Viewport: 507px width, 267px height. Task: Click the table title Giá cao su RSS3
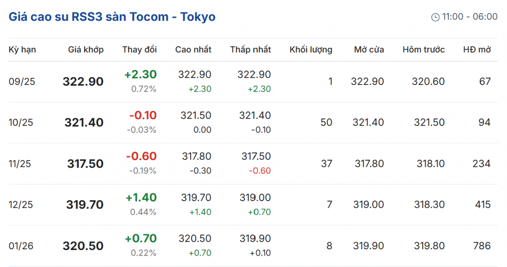coord(112,17)
